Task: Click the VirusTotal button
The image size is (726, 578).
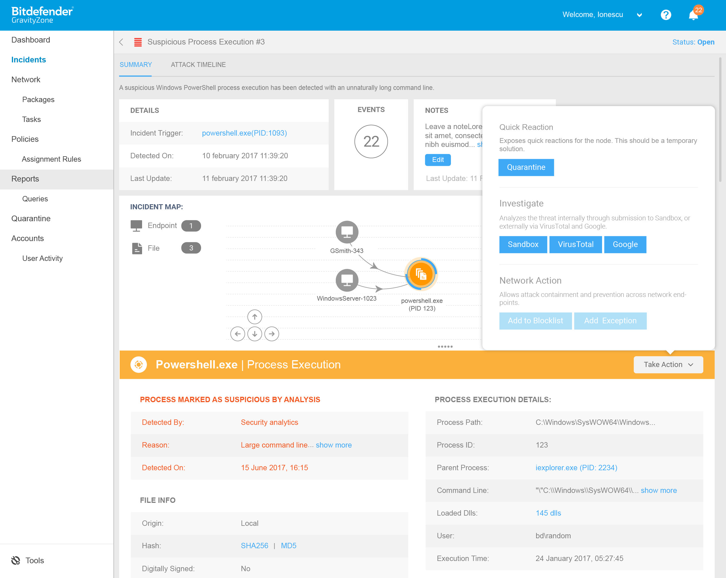Action: pos(575,244)
